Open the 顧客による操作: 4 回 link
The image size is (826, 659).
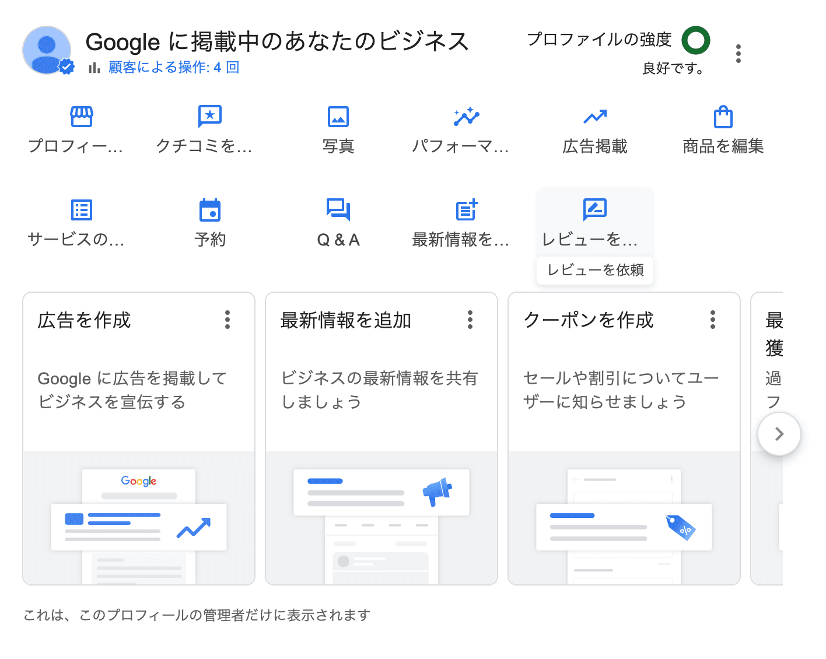174,68
